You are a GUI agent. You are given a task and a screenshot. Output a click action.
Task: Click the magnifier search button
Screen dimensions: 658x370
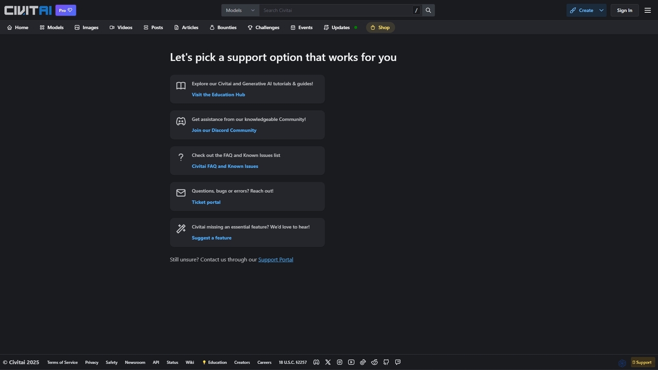[x=428, y=10]
